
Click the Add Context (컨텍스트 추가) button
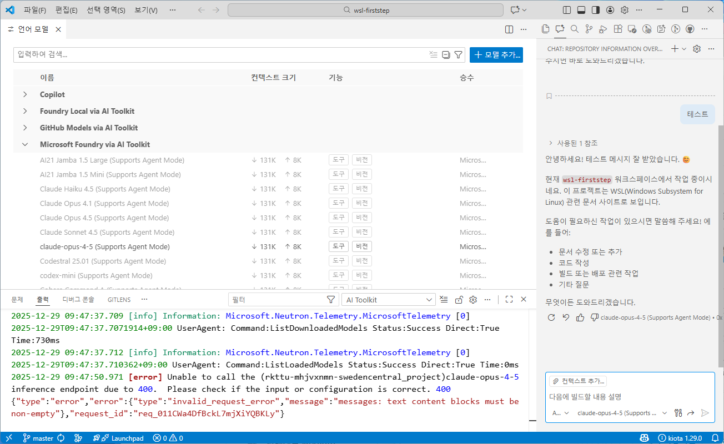[577, 381]
